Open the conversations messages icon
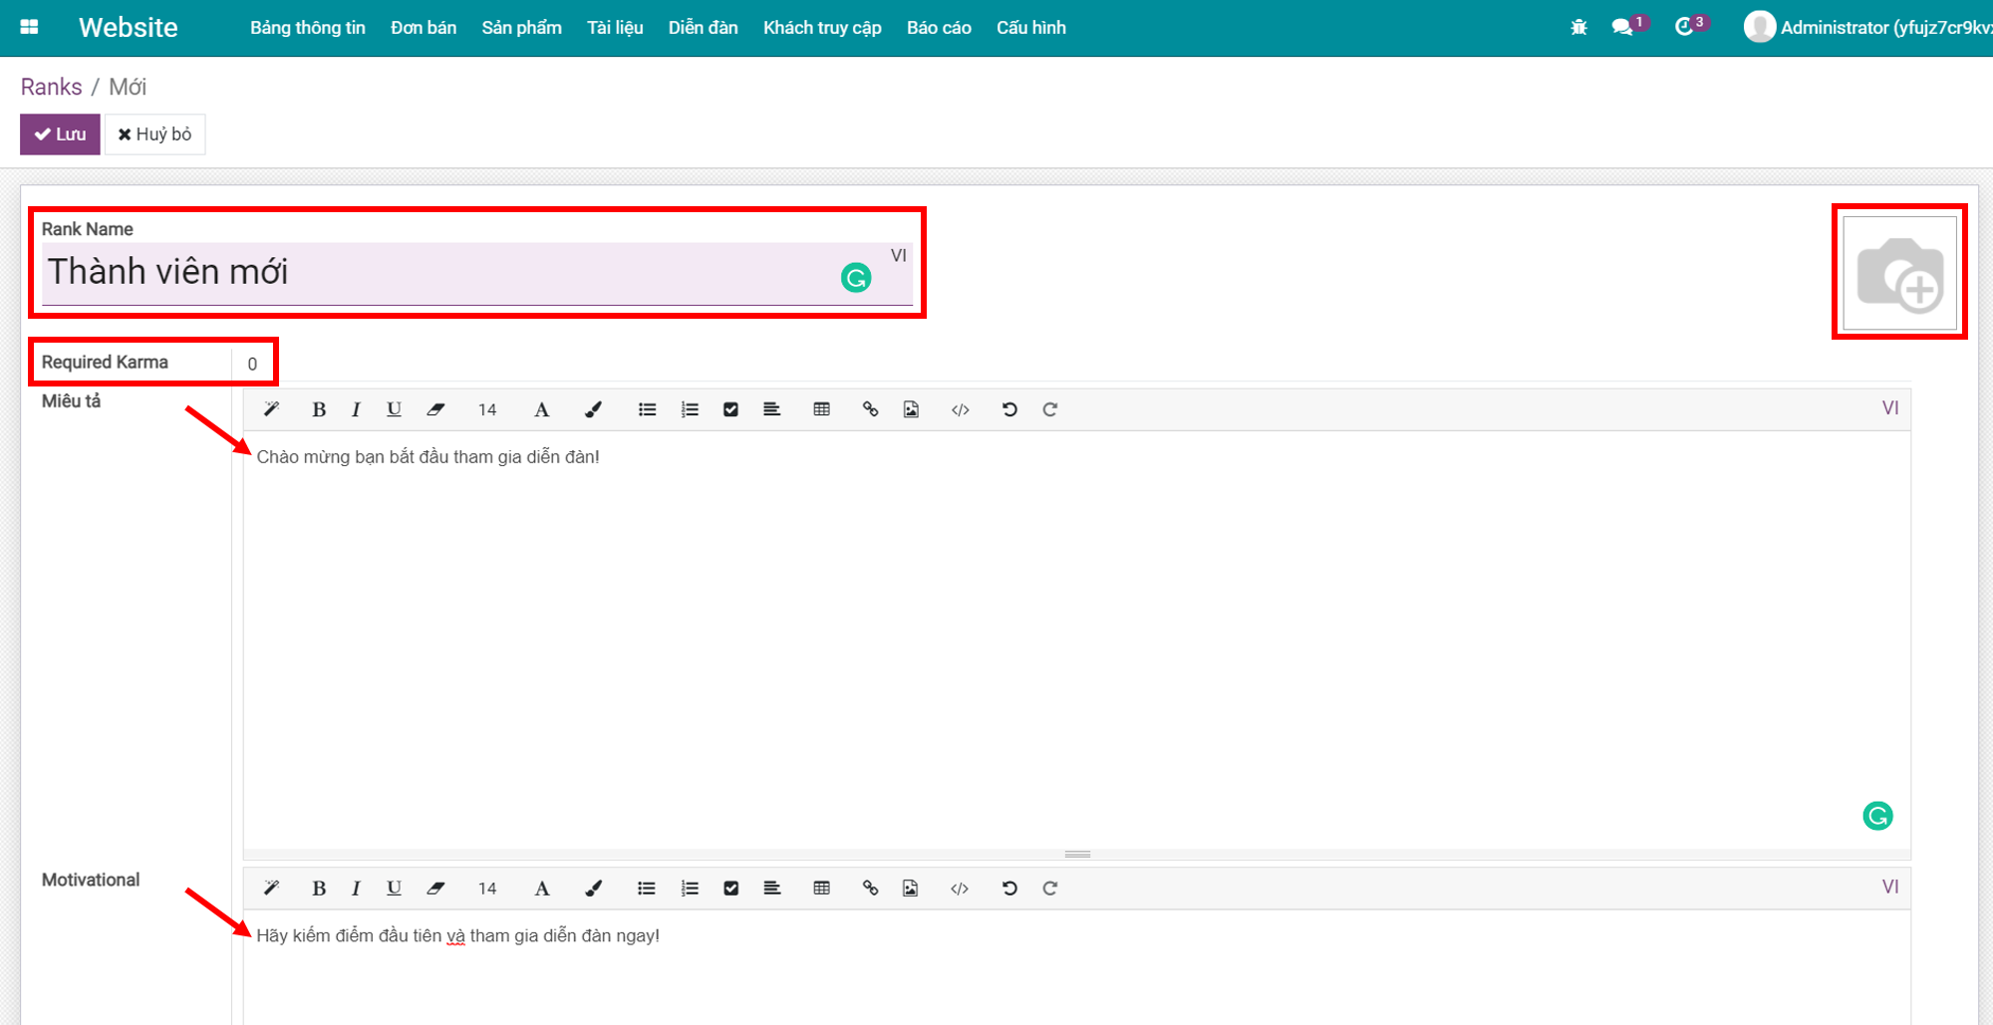This screenshot has width=1993, height=1025. [1622, 27]
